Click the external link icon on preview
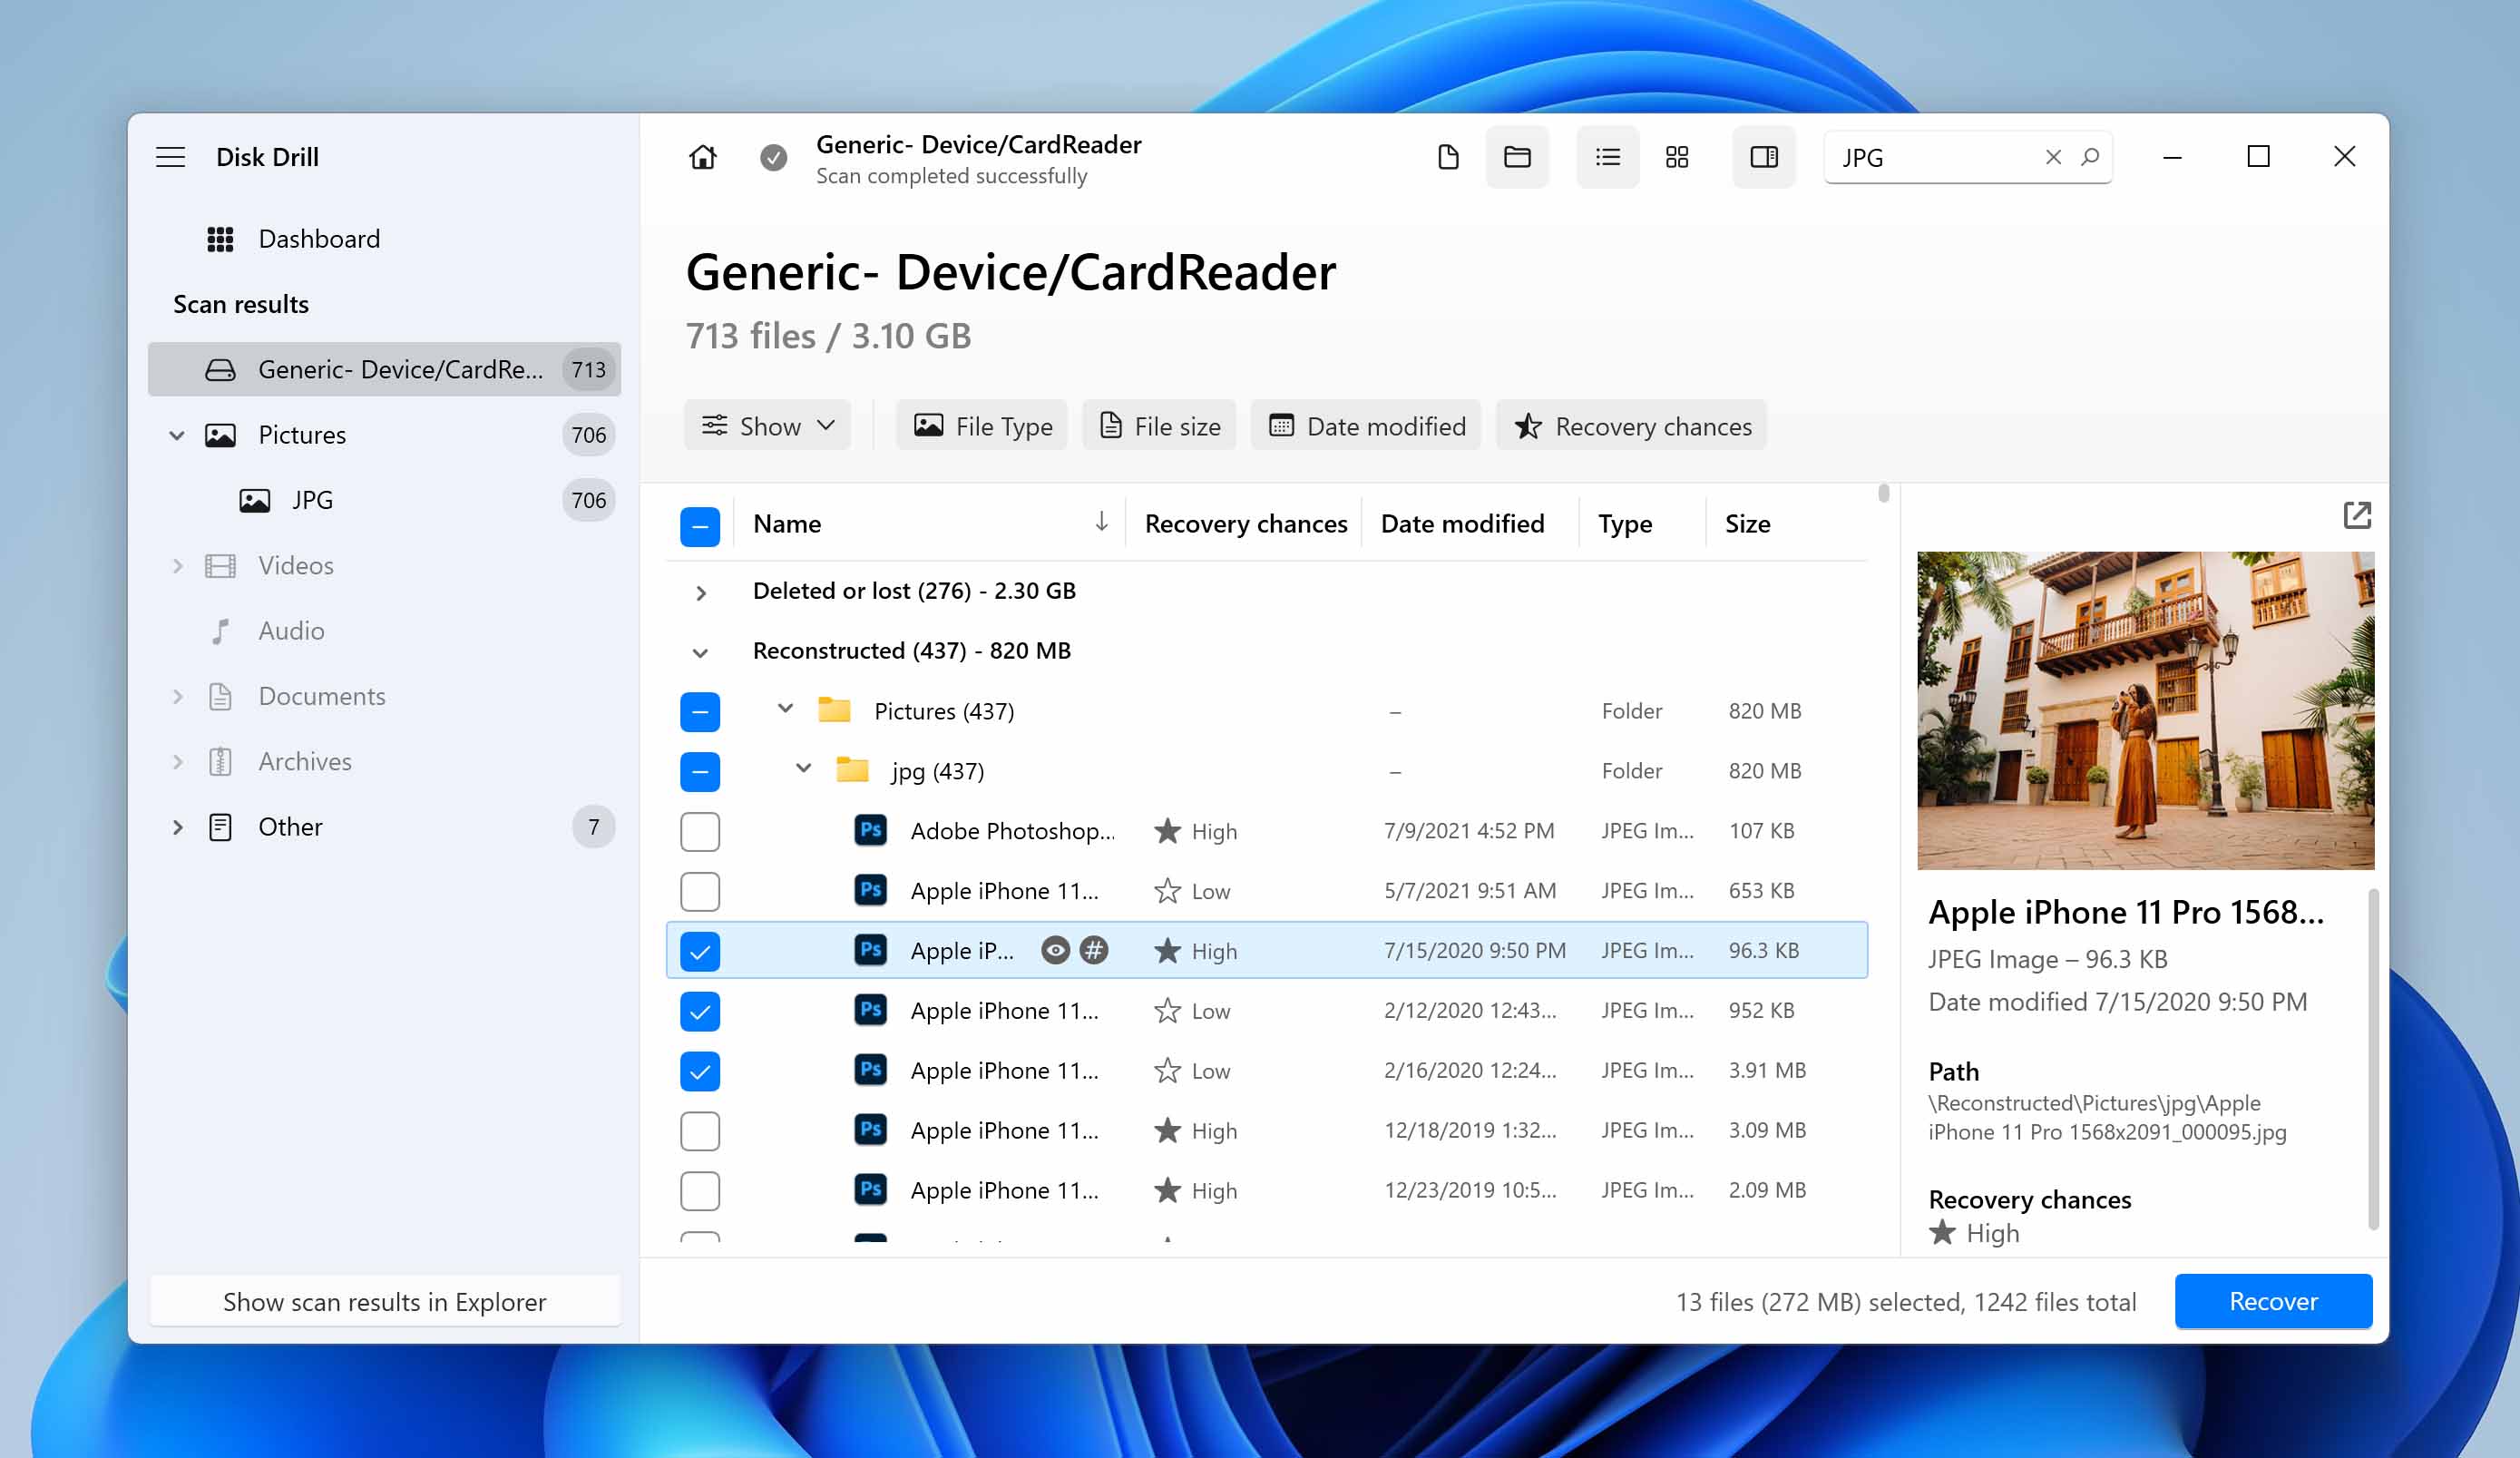2520x1458 pixels. tap(2357, 515)
